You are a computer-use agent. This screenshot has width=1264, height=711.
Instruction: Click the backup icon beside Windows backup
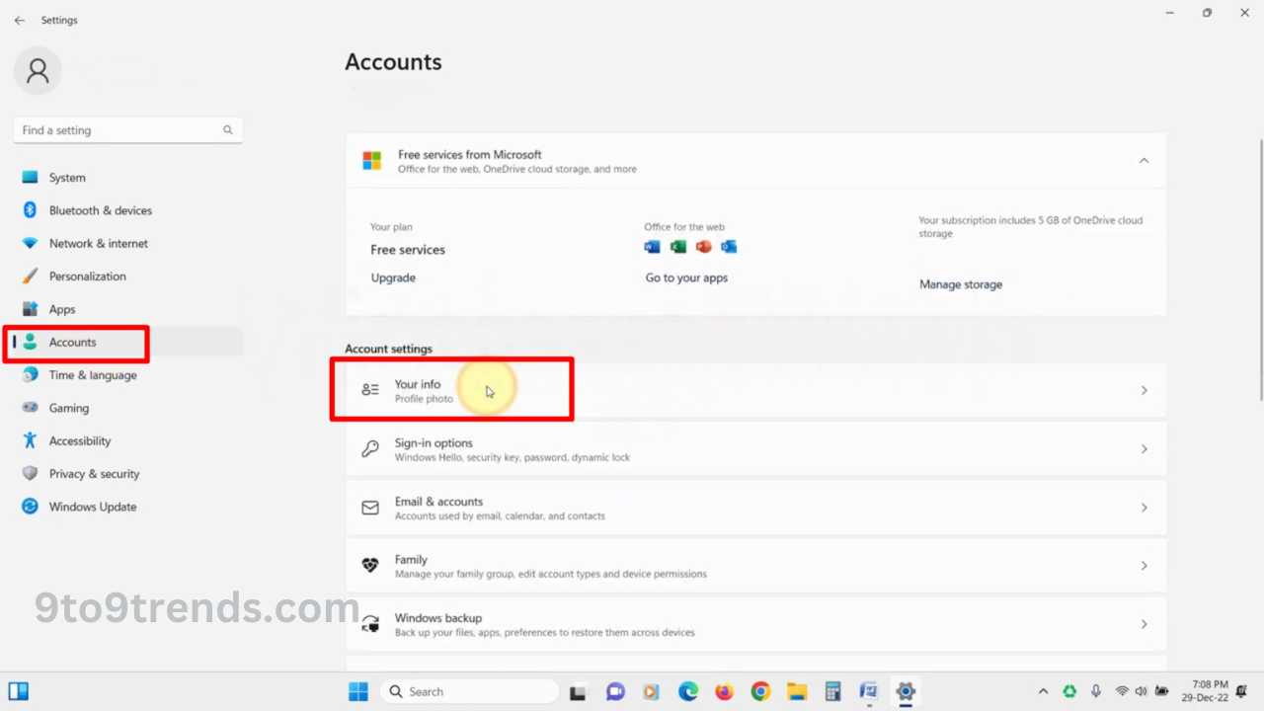370,624
